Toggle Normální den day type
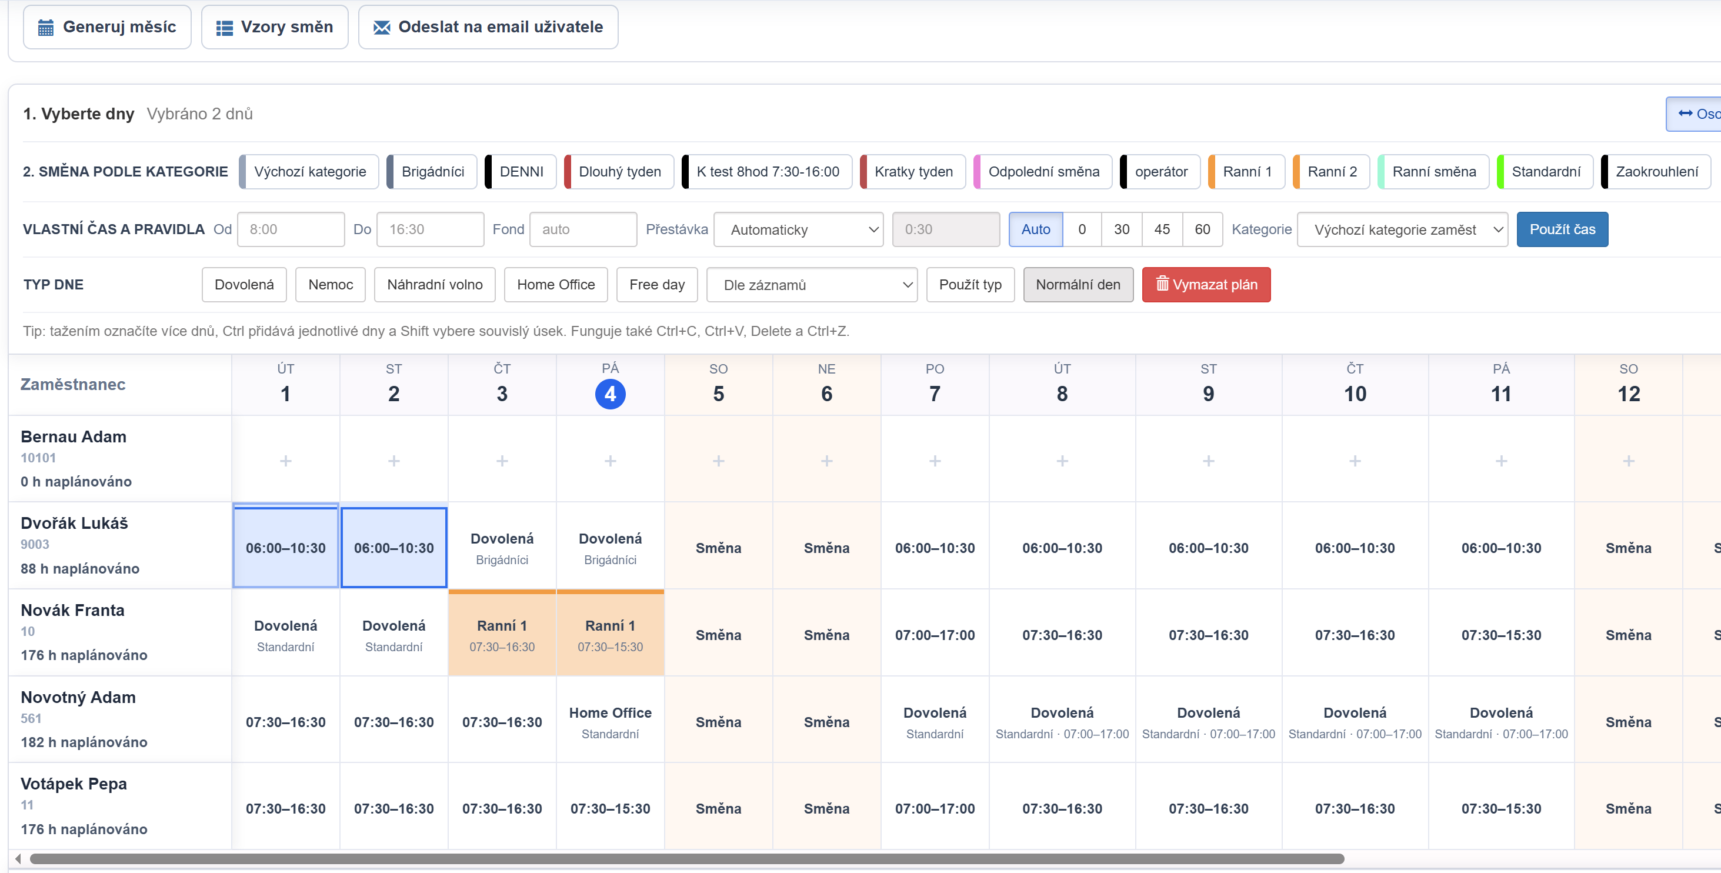The height and width of the screenshot is (873, 1721). [1078, 285]
